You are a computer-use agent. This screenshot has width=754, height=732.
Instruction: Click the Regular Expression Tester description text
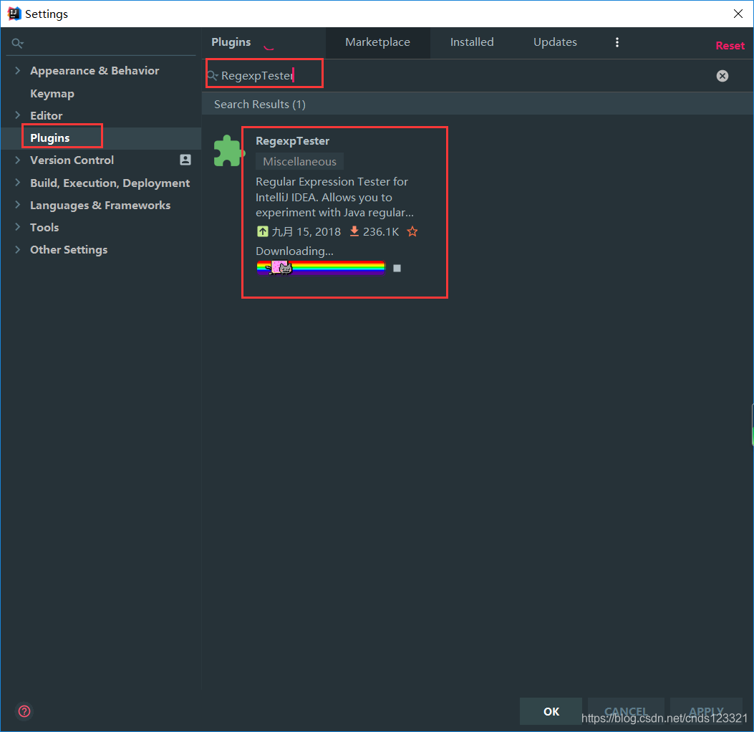pyautogui.click(x=334, y=197)
